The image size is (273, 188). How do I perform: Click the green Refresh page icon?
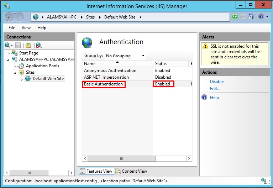point(235,16)
